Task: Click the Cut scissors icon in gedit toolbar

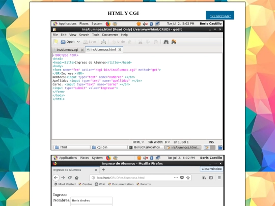Action: 141,42
